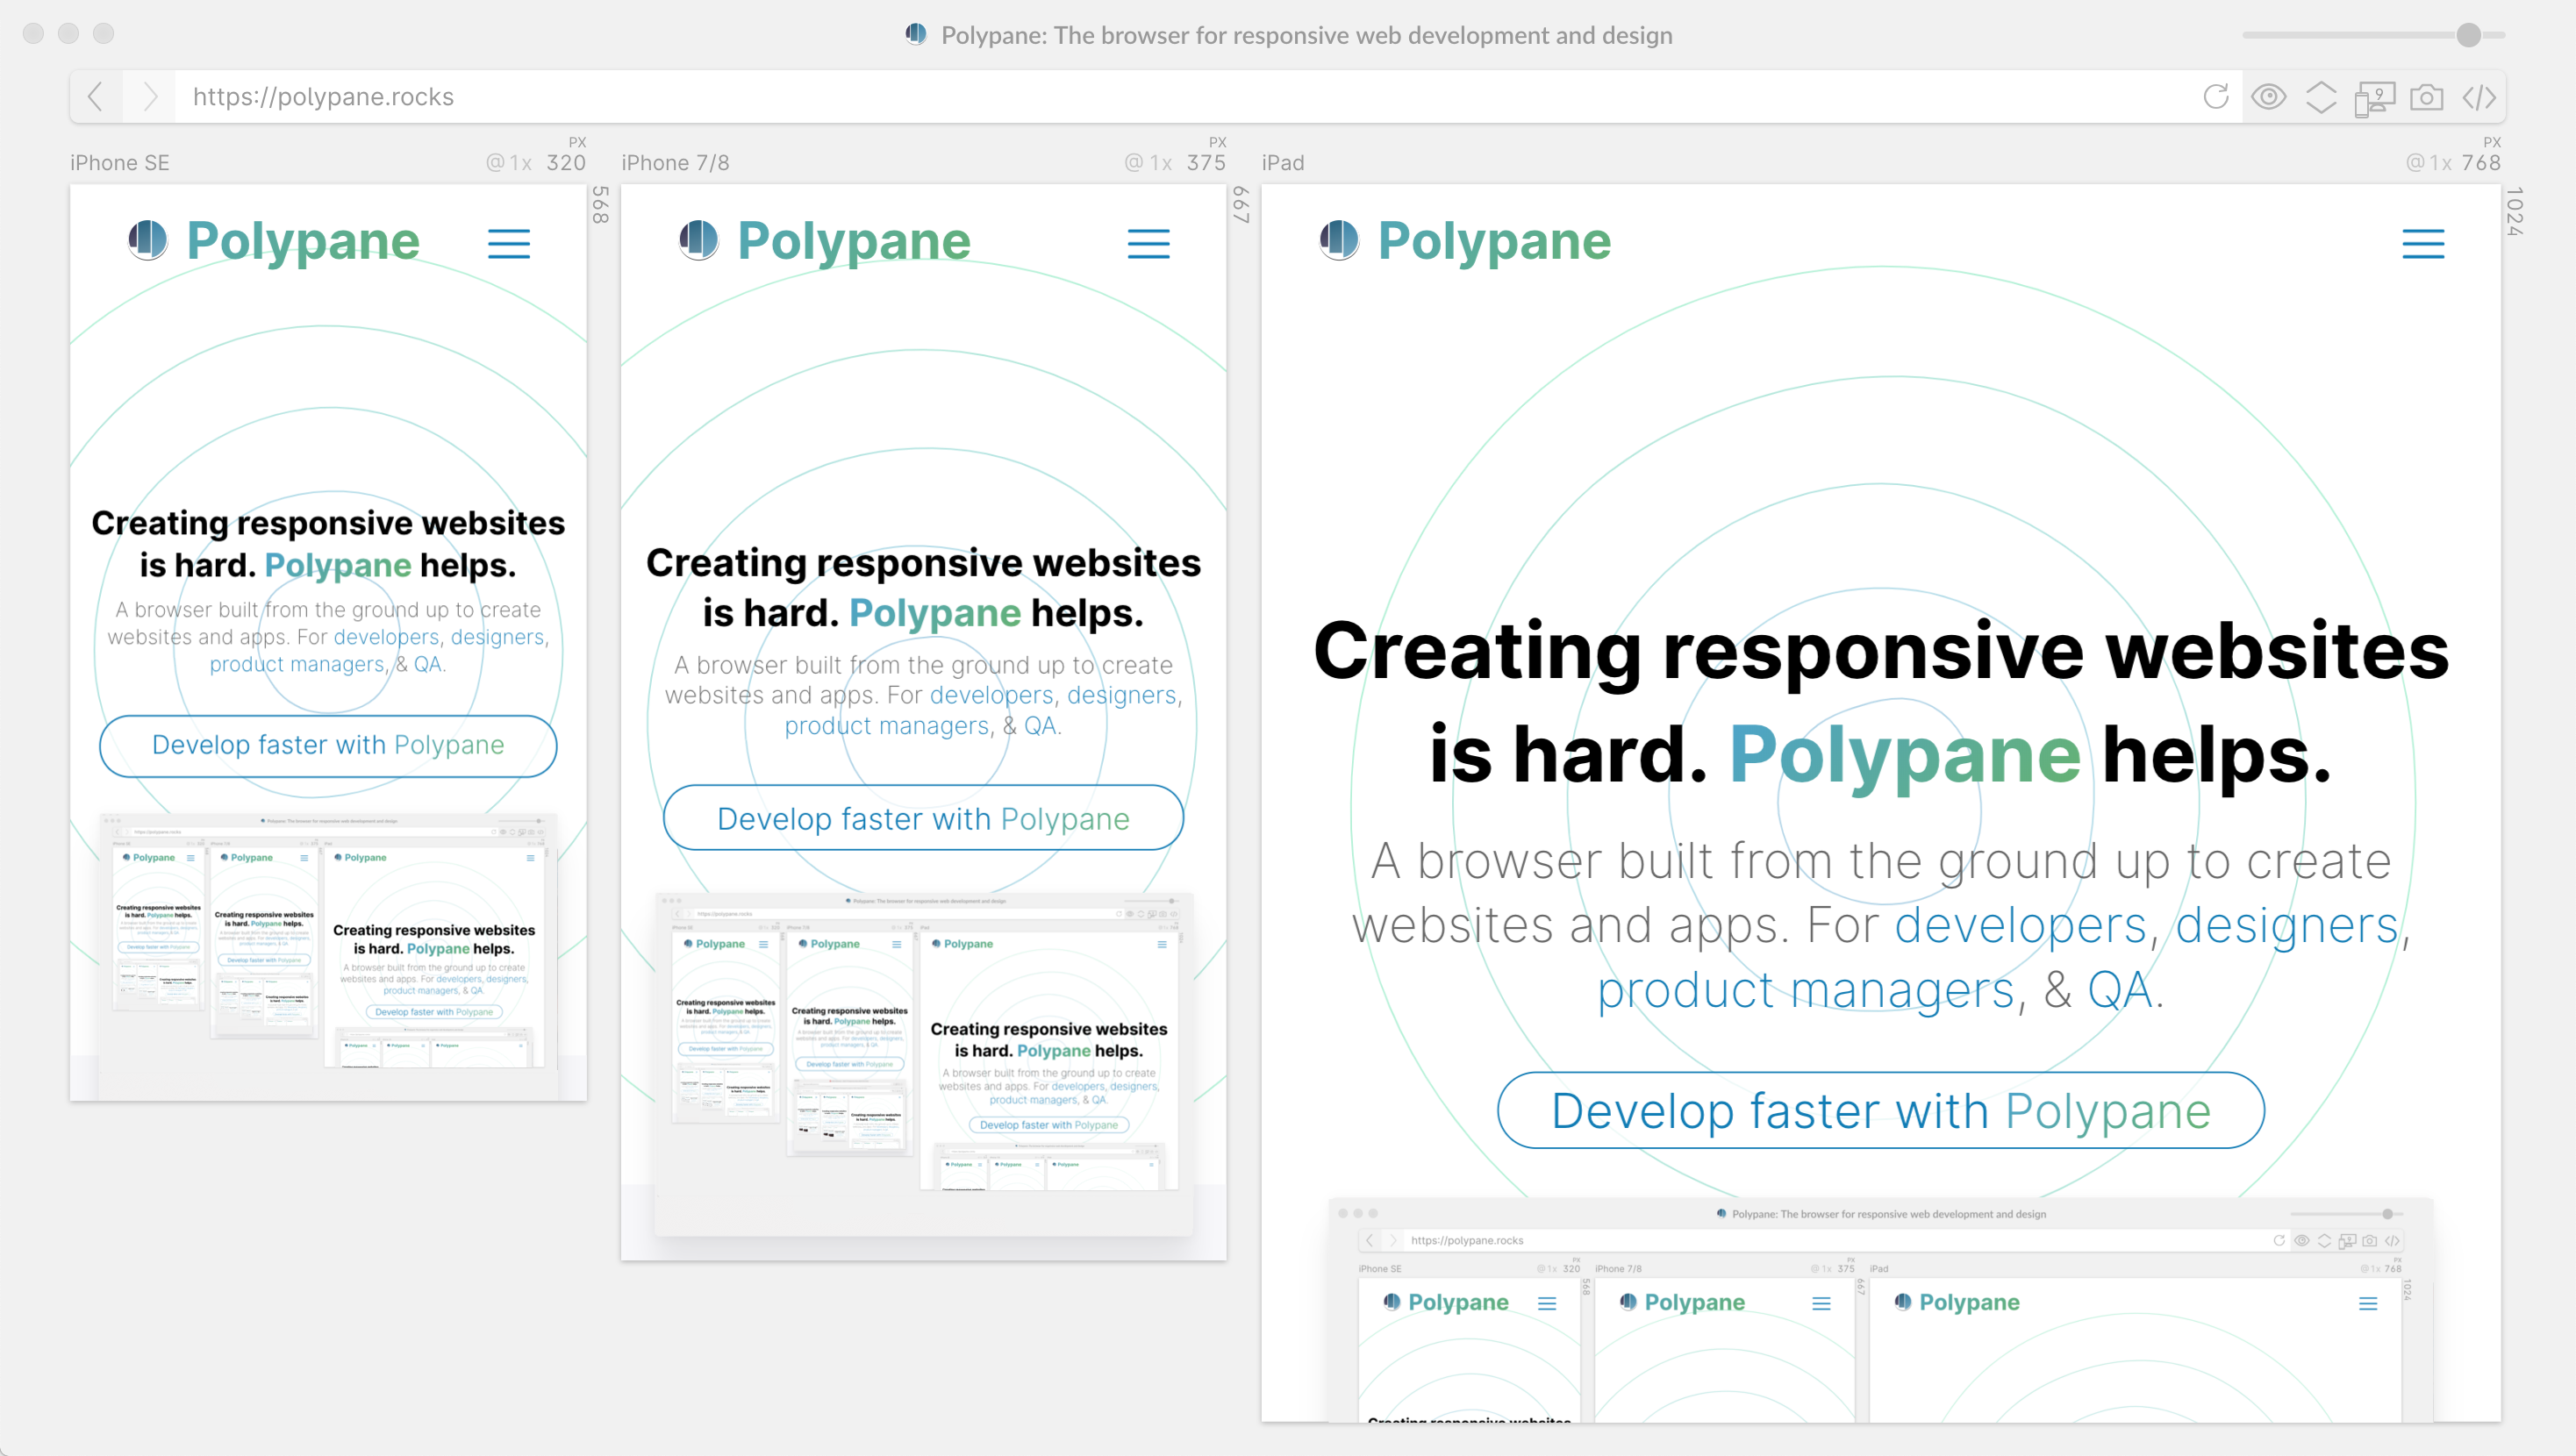The width and height of the screenshot is (2576, 1456).
Task: Click the app screenshot image in iPhone 7/8 pane
Action: pyautogui.click(x=923, y=1064)
